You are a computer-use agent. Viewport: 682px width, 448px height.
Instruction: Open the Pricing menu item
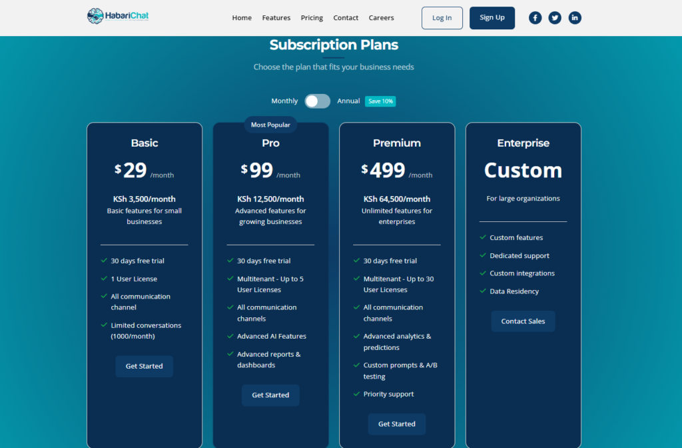312,18
